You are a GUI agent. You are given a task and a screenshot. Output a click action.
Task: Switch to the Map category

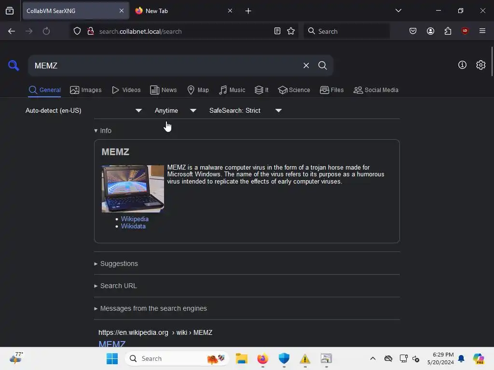pyautogui.click(x=198, y=90)
